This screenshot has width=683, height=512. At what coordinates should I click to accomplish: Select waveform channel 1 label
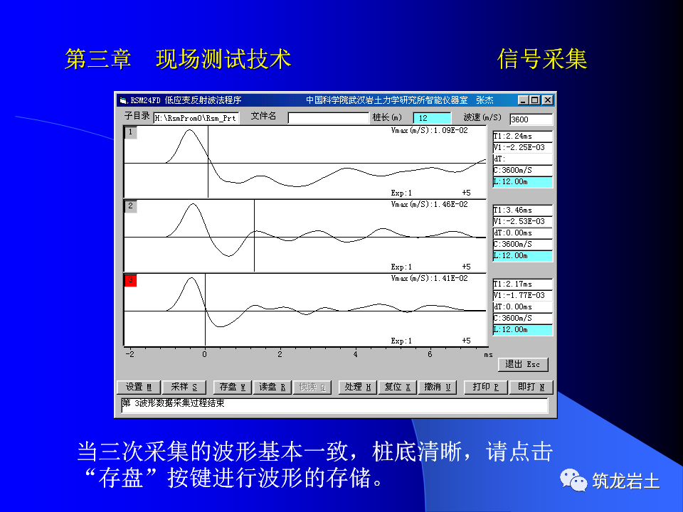(x=131, y=132)
